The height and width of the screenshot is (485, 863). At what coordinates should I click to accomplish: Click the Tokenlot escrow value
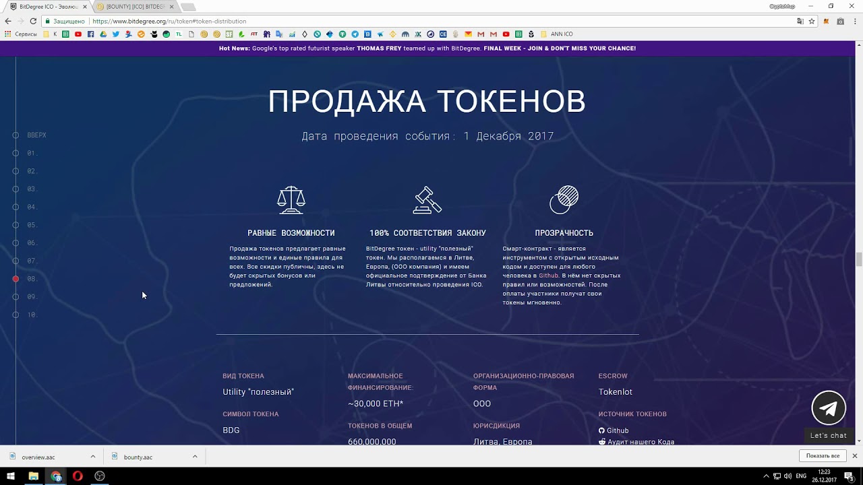(x=616, y=392)
